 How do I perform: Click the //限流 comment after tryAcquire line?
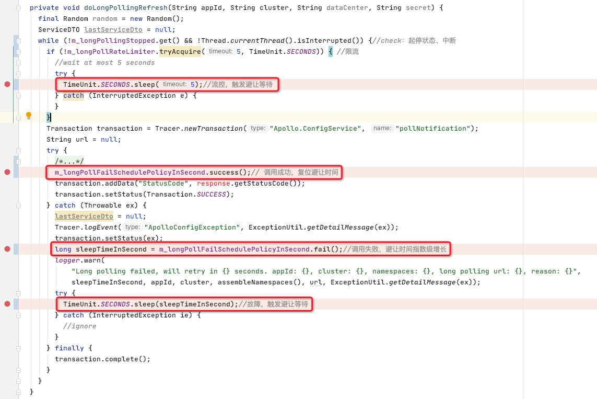pos(348,51)
